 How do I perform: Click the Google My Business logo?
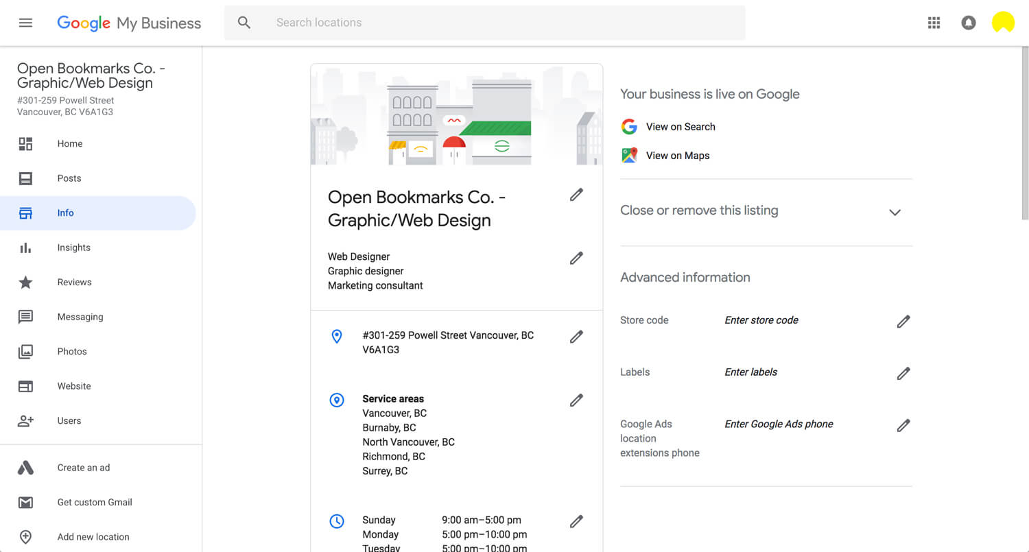[129, 23]
